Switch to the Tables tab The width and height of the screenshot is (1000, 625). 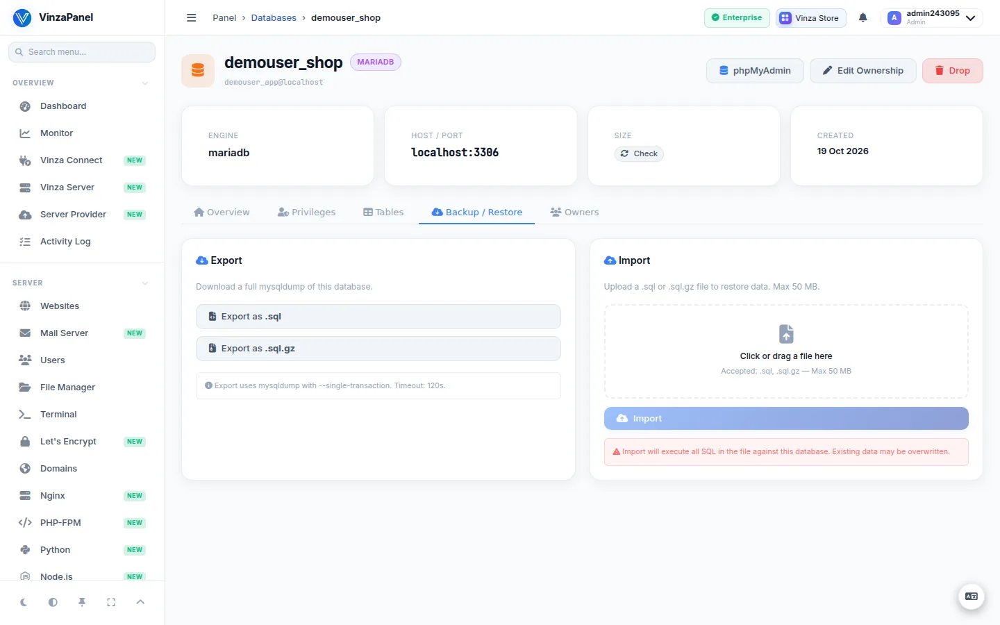[x=383, y=212]
